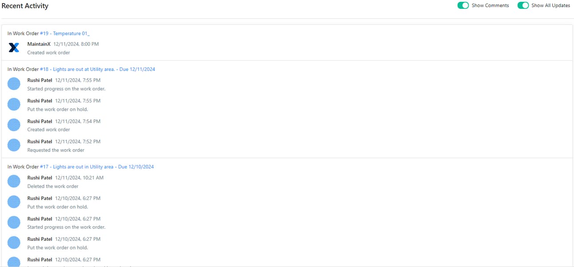Click avatar beside 'Requested the work order' entry
Viewport: 574px width, 267px height.
click(14, 145)
